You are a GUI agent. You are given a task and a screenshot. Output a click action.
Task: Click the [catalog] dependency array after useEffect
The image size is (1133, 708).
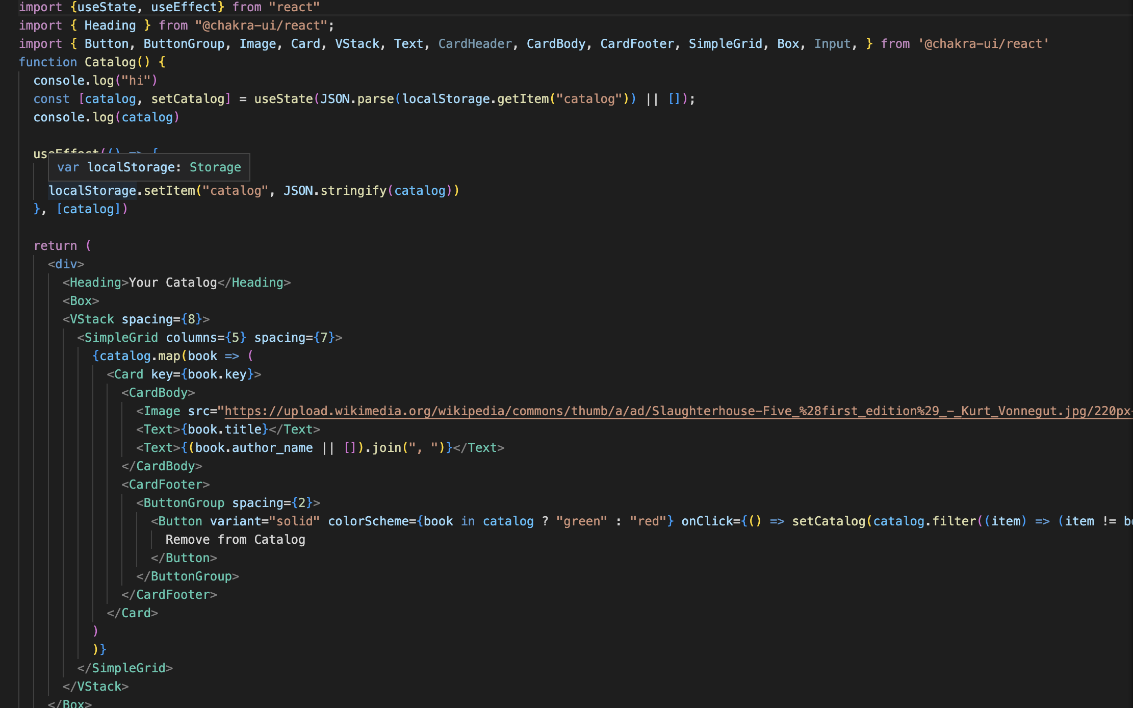click(x=88, y=209)
